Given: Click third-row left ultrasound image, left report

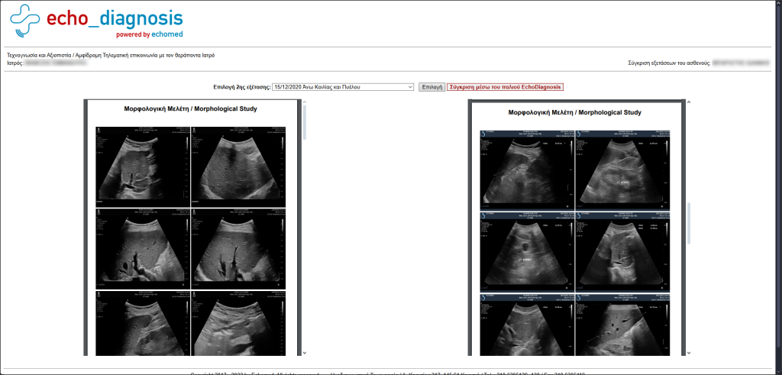Looking at the screenshot, I should tap(143, 323).
